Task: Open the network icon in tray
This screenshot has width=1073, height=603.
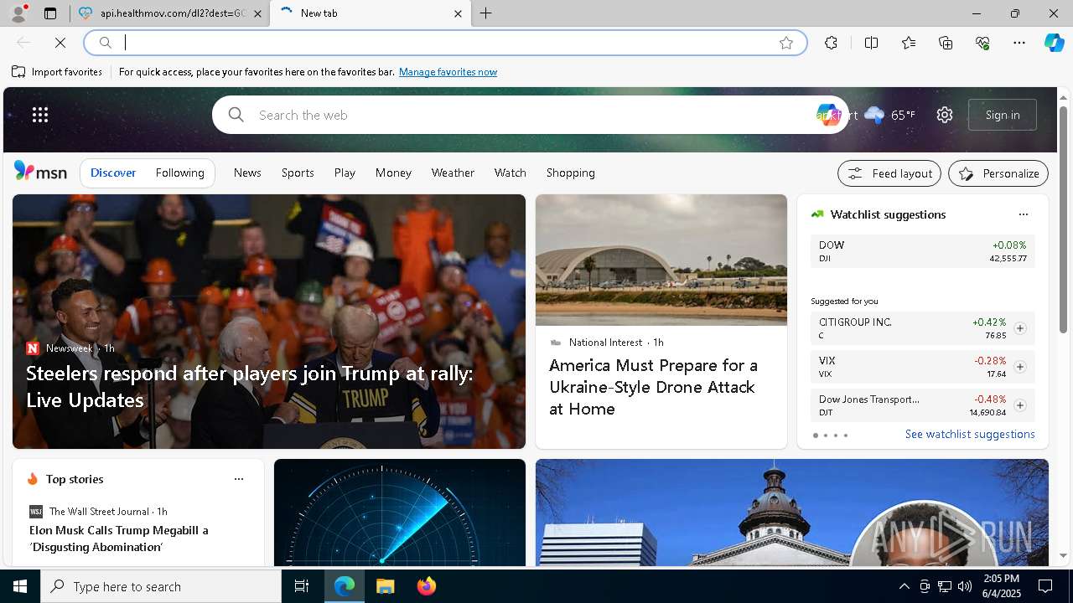Action: [x=944, y=586]
